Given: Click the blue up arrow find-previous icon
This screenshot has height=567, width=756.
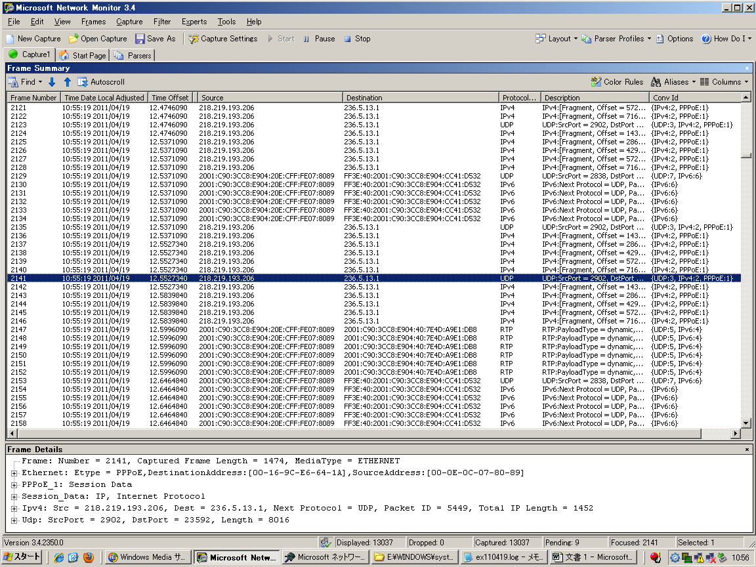Looking at the screenshot, I should [x=68, y=83].
